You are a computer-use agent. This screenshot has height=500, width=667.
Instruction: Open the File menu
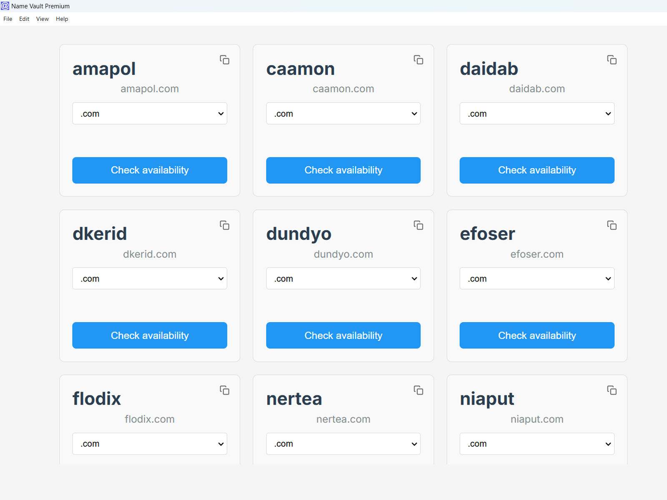[x=8, y=19]
